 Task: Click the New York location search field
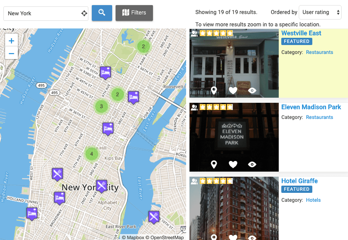42,13
